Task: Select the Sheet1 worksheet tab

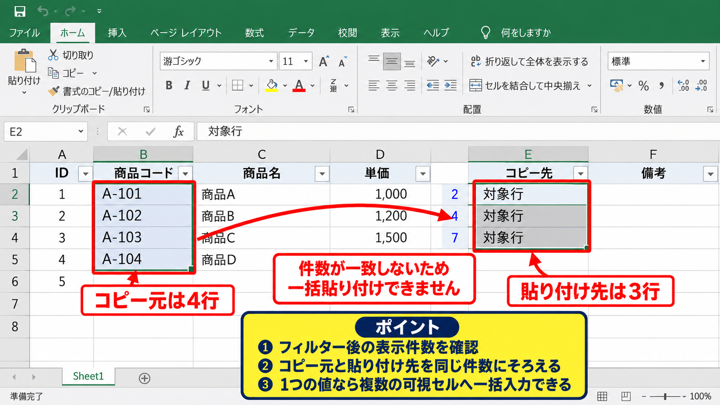Action: tap(88, 376)
